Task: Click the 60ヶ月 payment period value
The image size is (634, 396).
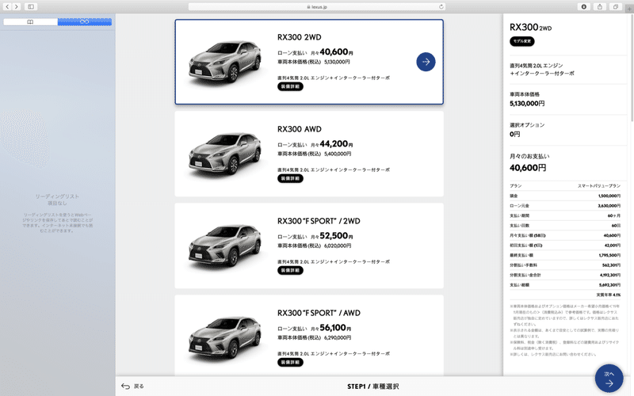Action: [613, 215]
